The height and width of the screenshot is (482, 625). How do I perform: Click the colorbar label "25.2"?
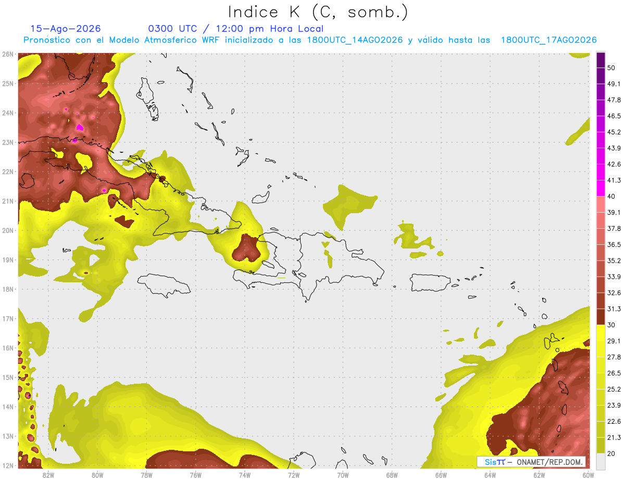coord(614,389)
